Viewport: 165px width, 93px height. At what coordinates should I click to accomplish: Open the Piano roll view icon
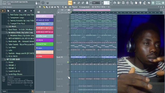[x=119, y=3]
